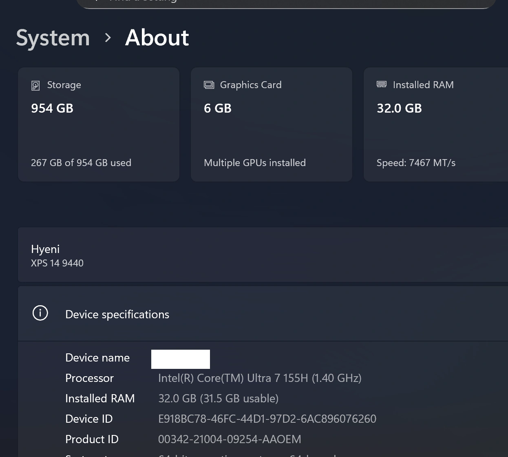
Task: Click the Product ID value ending AAOEM
Action: click(230, 439)
